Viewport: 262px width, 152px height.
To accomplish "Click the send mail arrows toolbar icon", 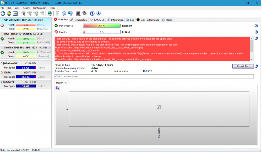I will coord(64,13).
